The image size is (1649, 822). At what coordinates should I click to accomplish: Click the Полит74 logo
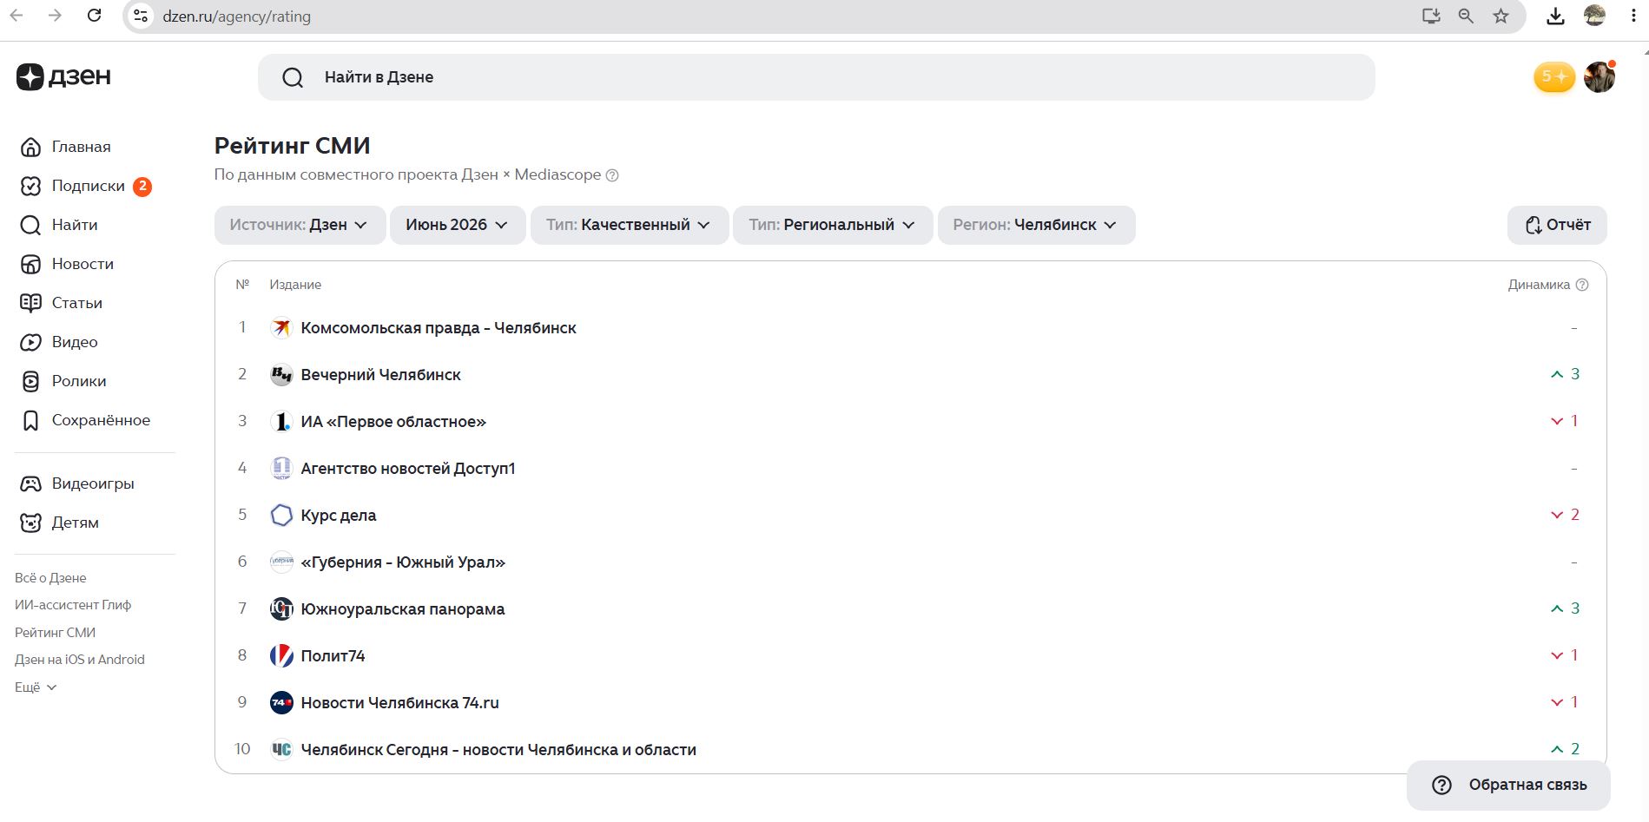pyautogui.click(x=281, y=656)
